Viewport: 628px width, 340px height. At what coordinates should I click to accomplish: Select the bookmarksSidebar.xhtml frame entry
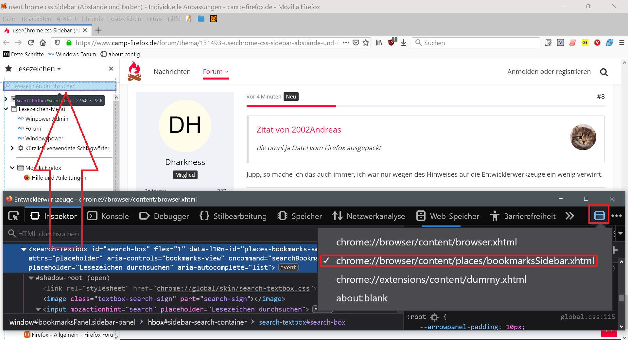click(x=465, y=261)
